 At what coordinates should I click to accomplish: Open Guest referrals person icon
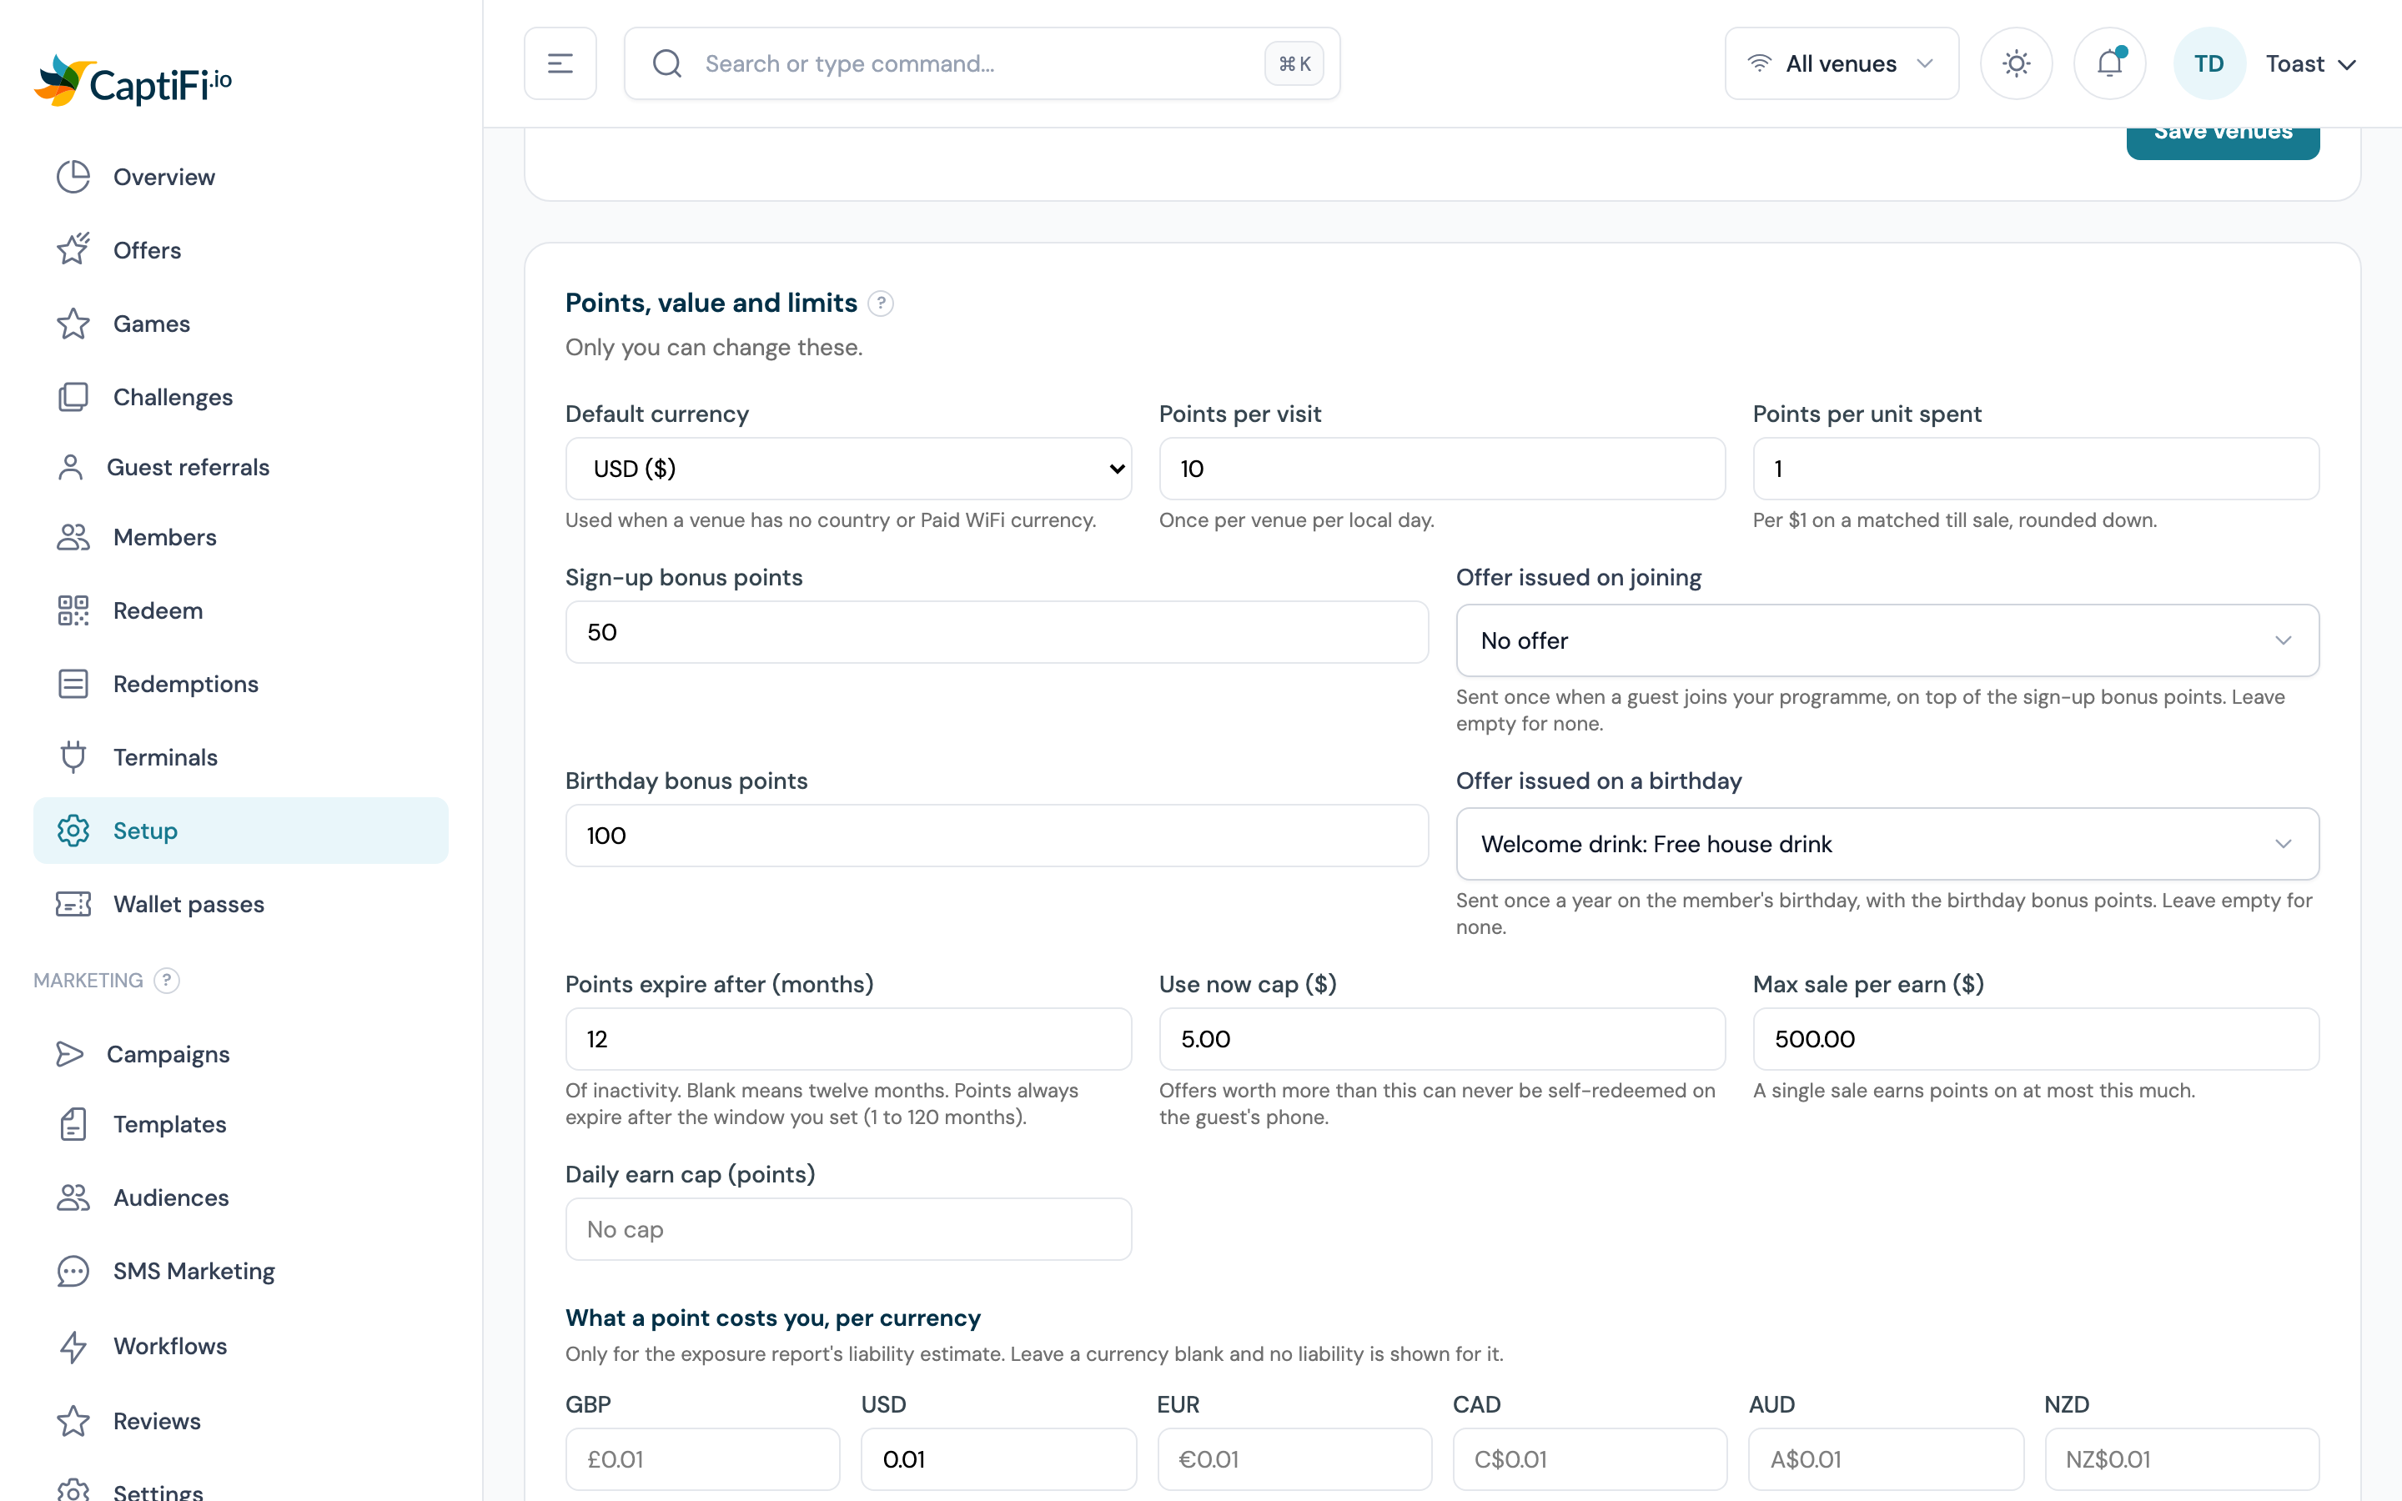pyautogui.click(x=70, y=467)
